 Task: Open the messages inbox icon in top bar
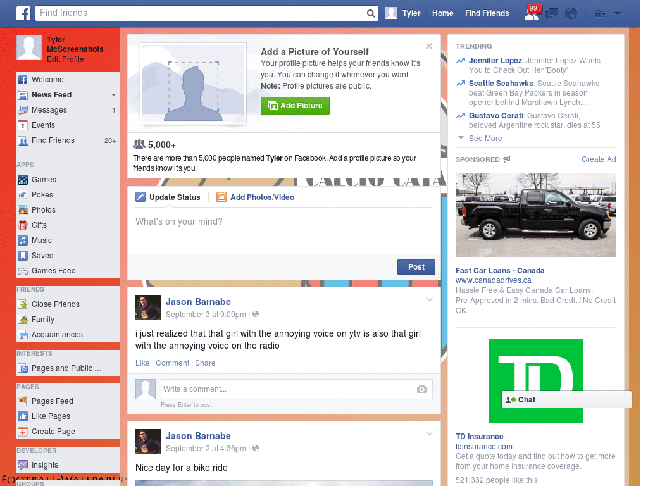tap(551, 14)
